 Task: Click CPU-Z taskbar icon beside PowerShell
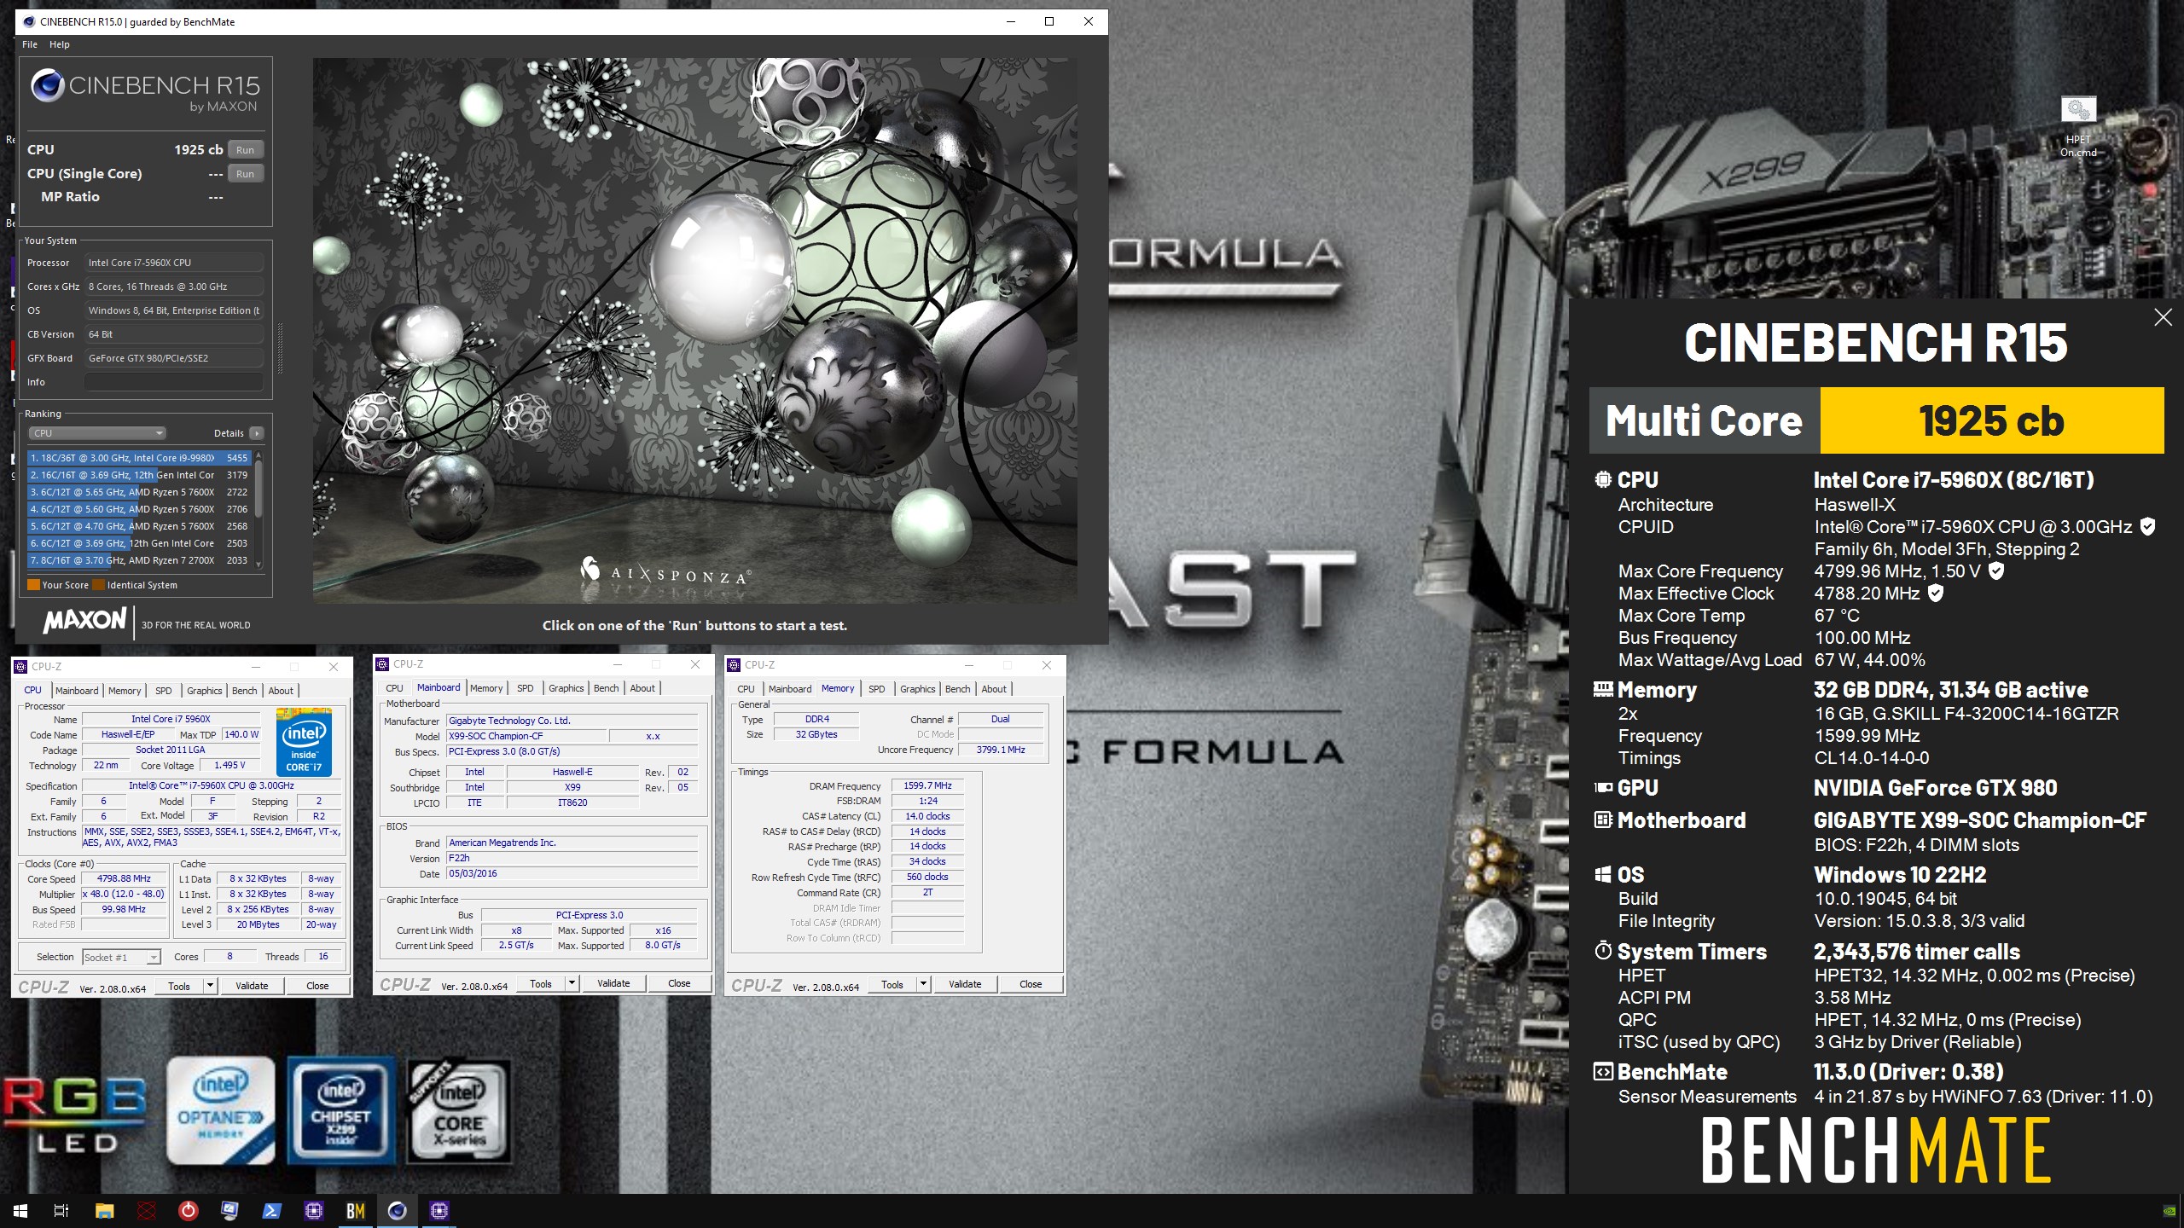tap(314, 1210)
